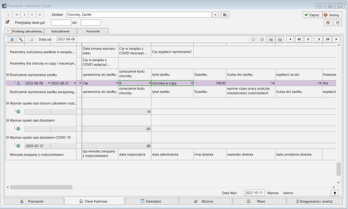Open the Dane Kadrowe bottom tab
Screen dimensions: 348x209
coord(94,201)
